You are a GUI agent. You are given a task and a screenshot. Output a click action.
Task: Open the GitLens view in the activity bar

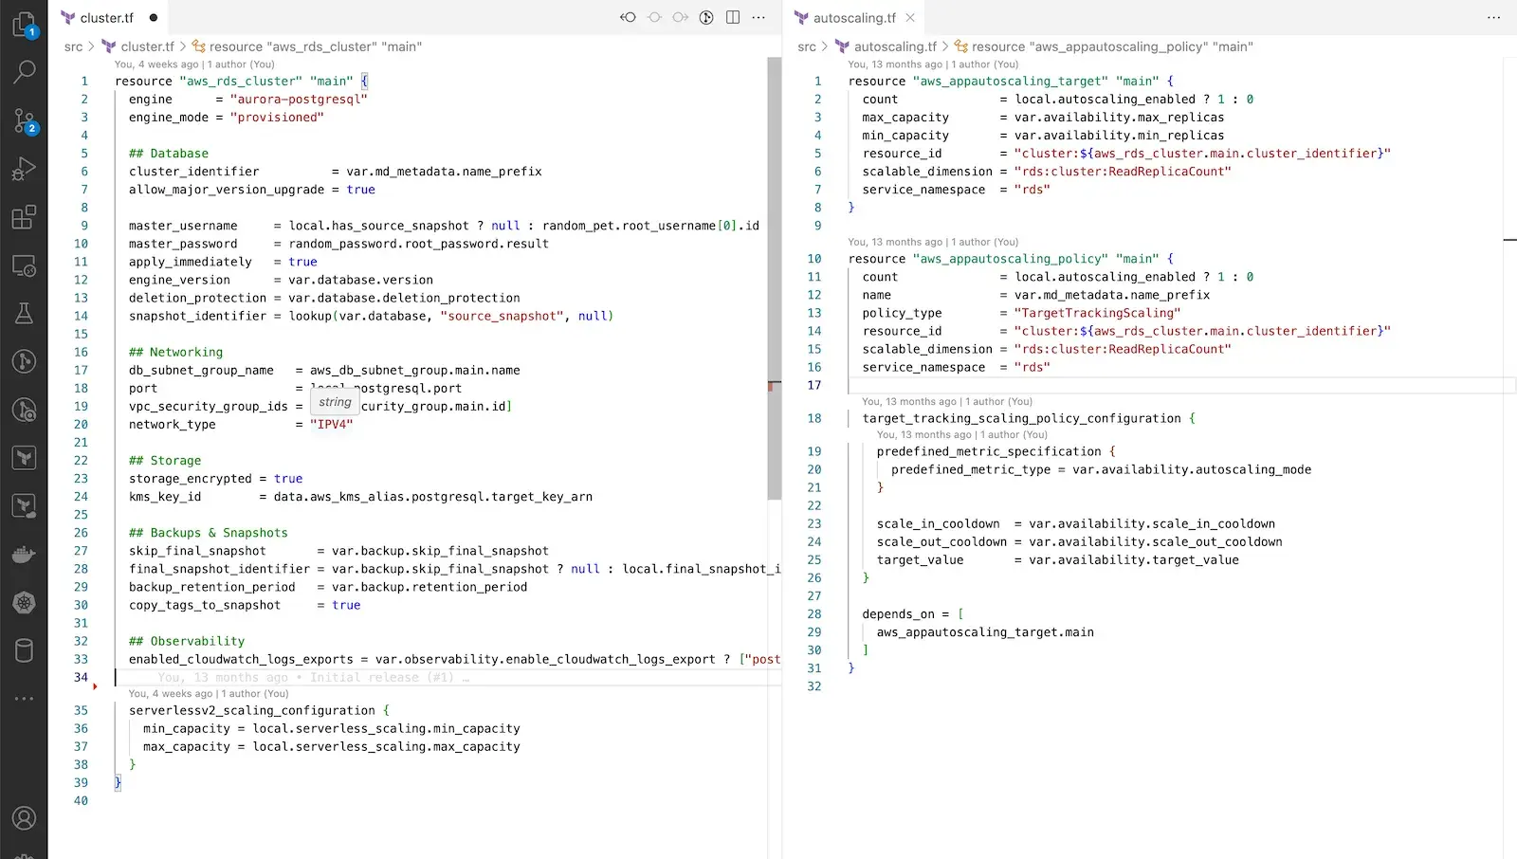tap(24, 361)
